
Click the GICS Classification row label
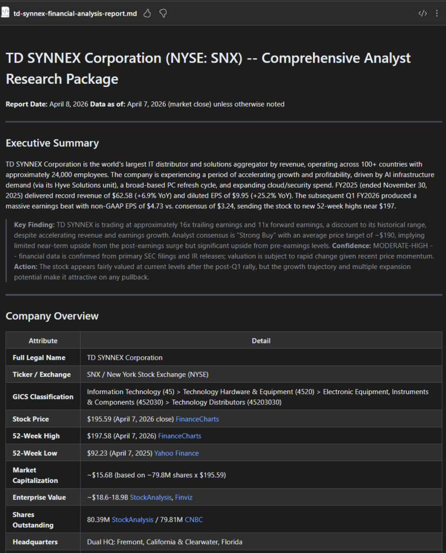43,396
